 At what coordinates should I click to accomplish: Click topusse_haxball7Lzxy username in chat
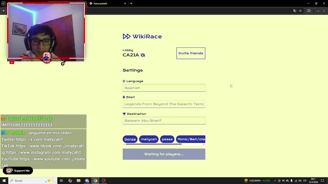coord(29,118)
